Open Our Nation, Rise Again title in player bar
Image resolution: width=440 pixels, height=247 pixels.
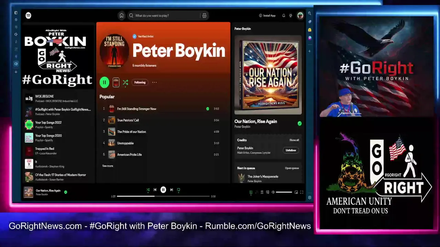point(48,190)
